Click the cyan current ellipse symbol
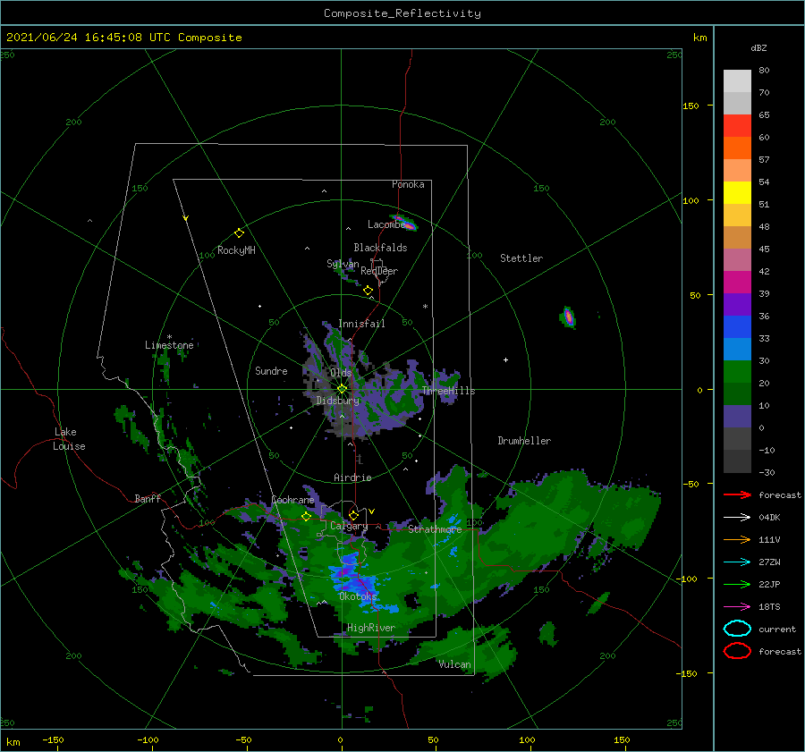Image resolution: width=805 pixels, height=752 pixels. click(x=737, y=629)
